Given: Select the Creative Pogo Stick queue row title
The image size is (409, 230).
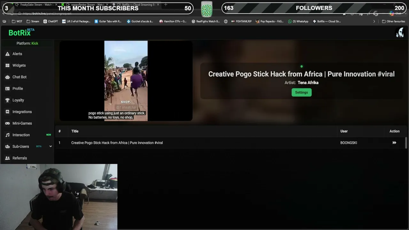Looking at the screenshot, I should coord(117,143).
